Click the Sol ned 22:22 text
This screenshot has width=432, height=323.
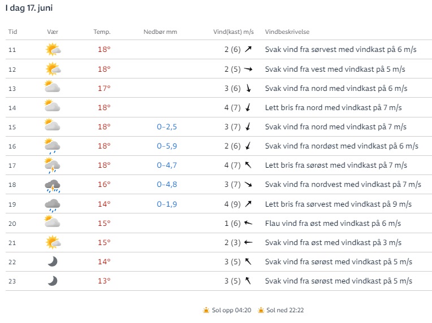click(x=286, y=310)
